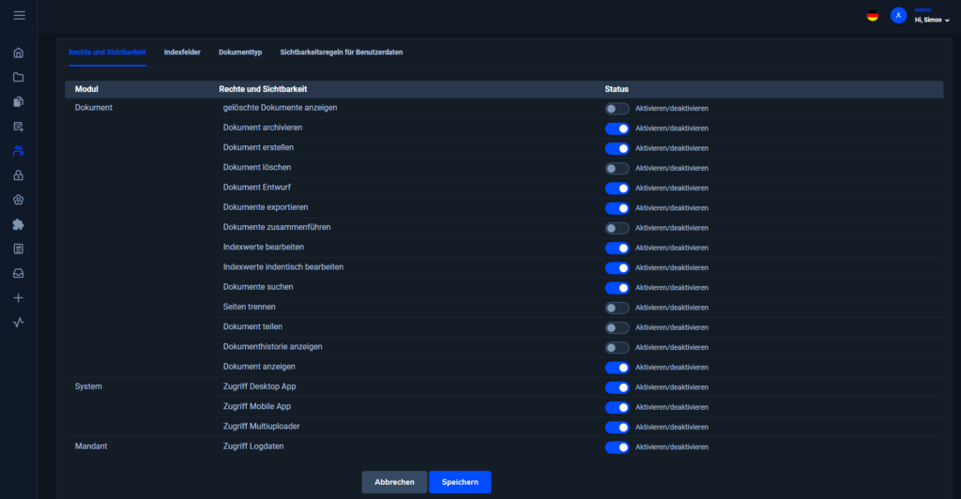The image size is (961, 499).
Task: Toggle Zugriff Logdaten switch
Action: coord(617,447)
